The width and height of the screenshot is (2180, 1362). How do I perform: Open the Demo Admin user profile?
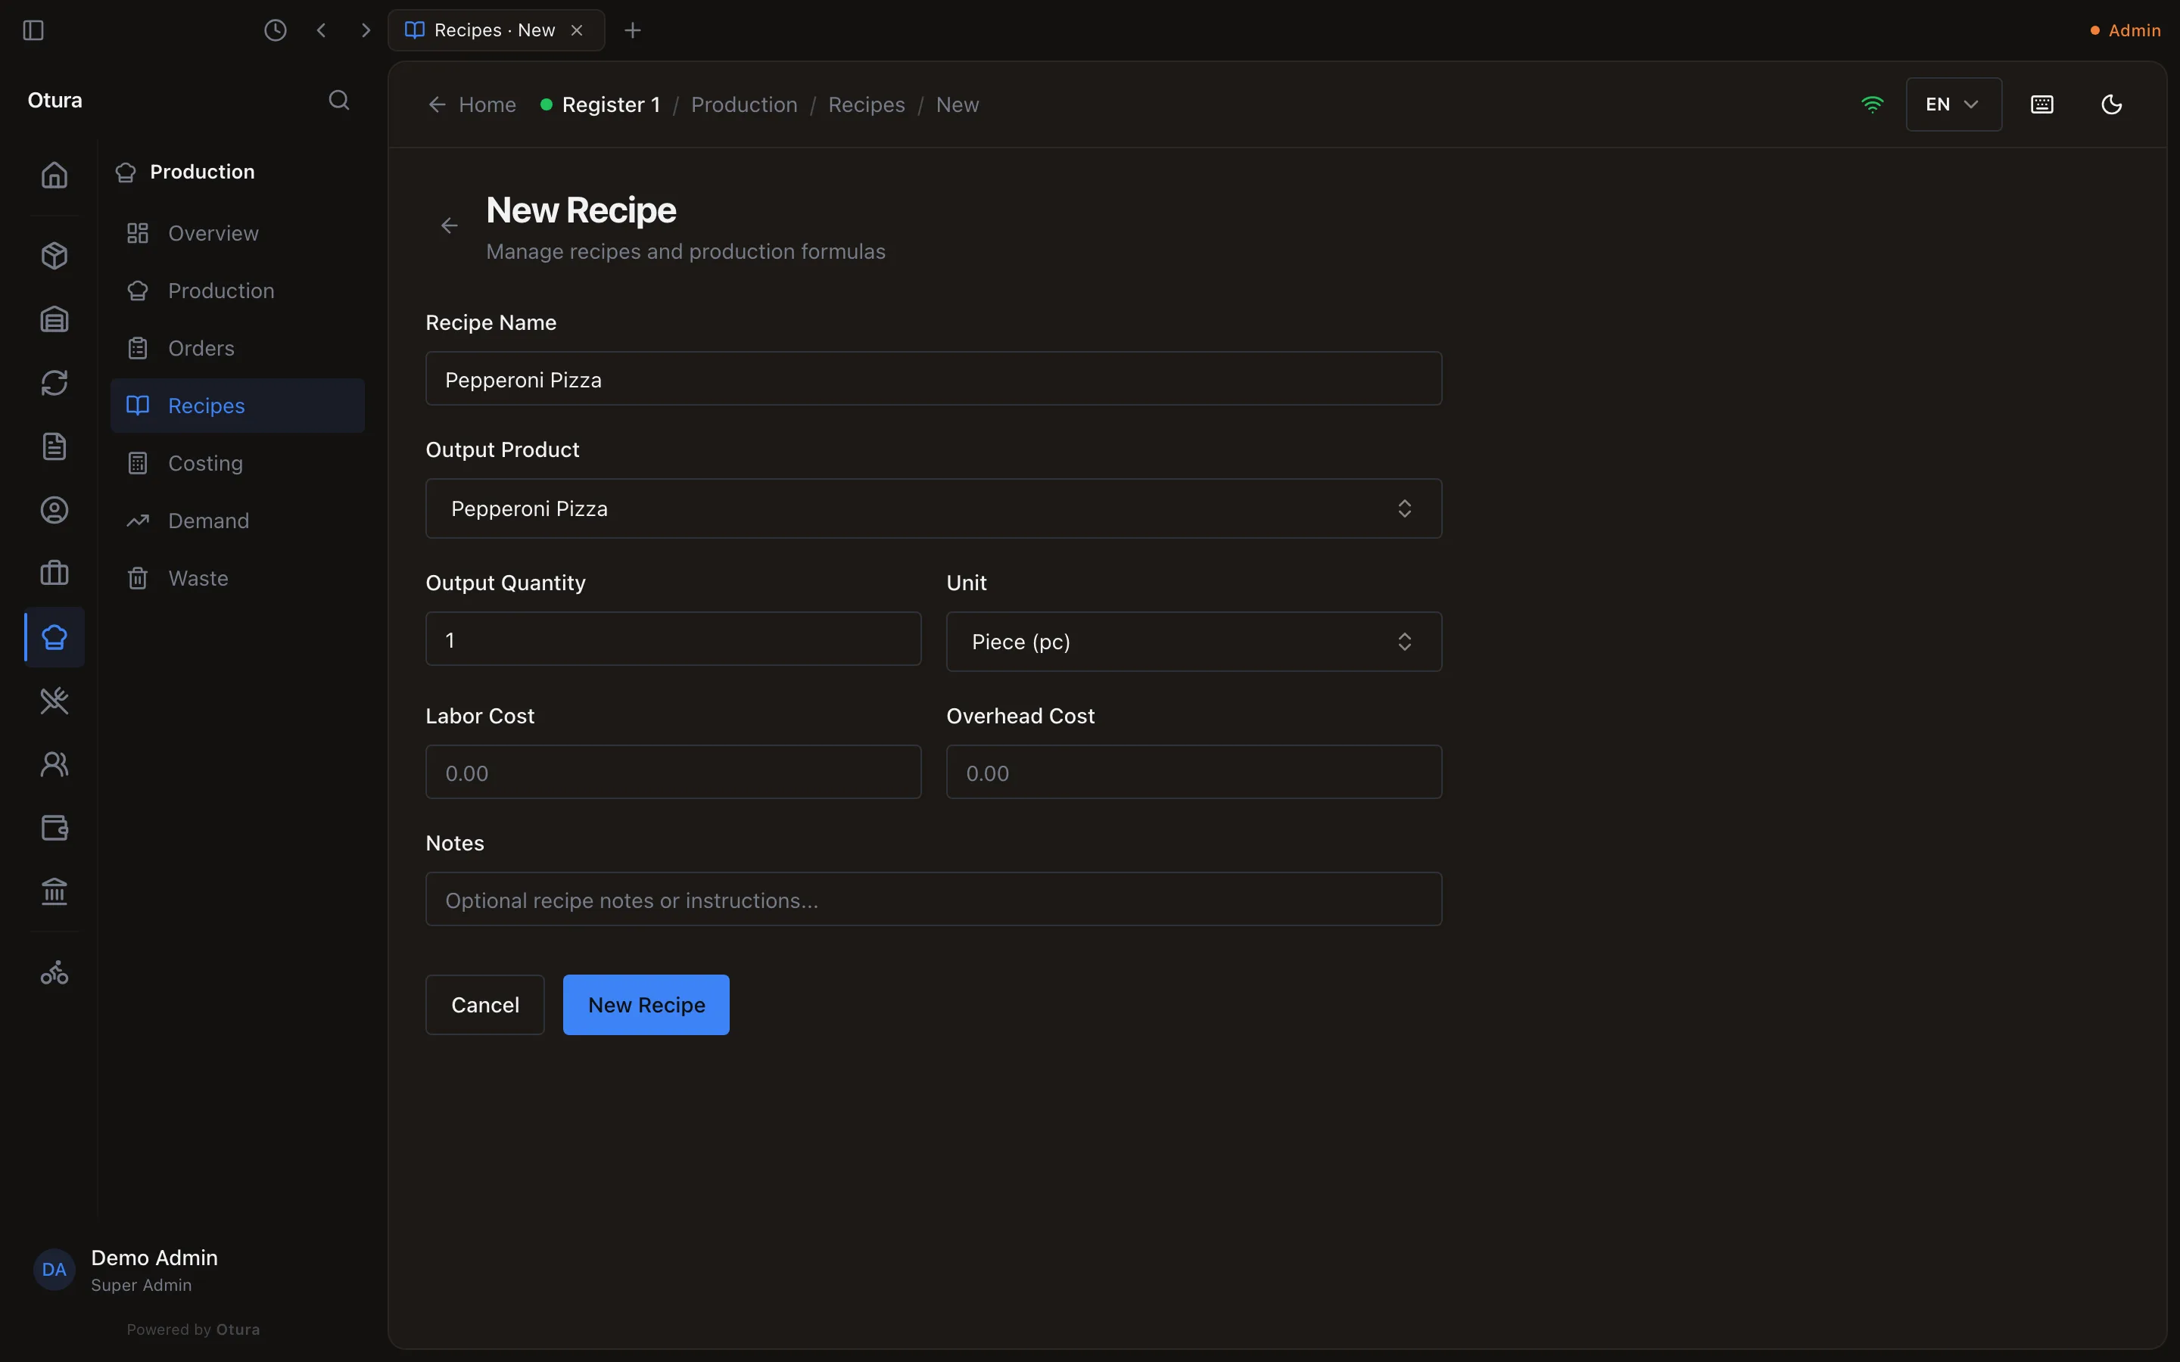coord(126,1270)
